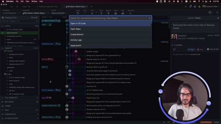Focus the left panel filter field
The height and width of the screenshot is (124, 221).
point(20,21)
